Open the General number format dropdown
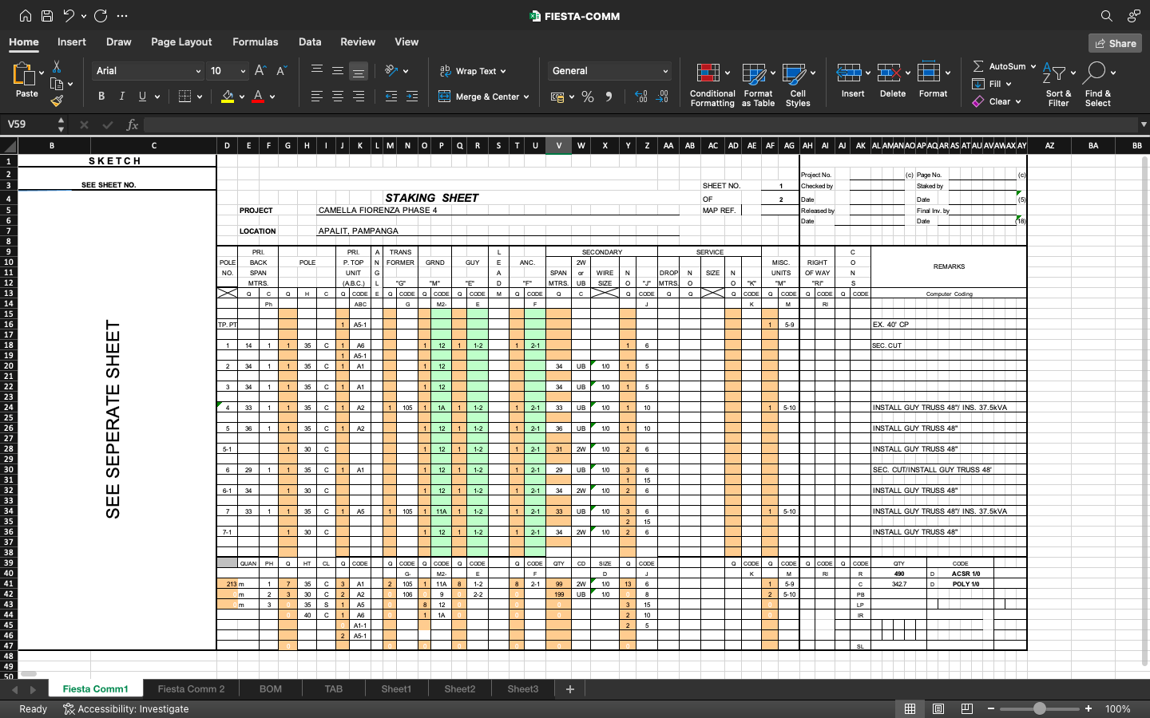This screenshot has width=1150, height=718. (665, 71)
